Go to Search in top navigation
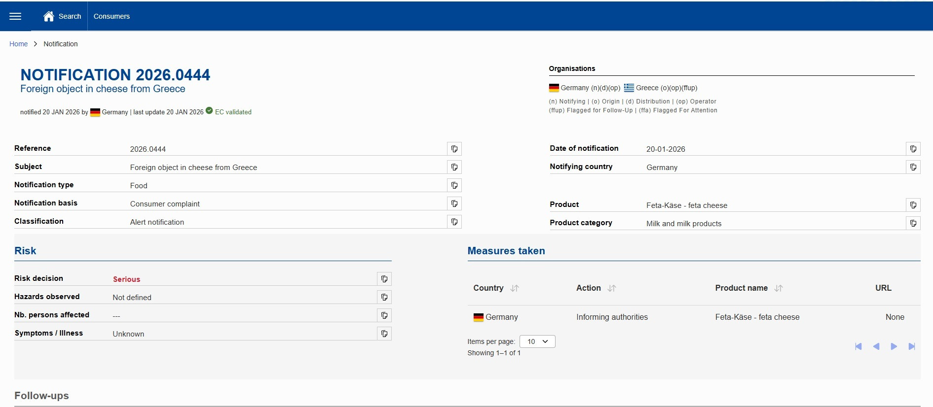933x407 pixels. coord(70,16)
